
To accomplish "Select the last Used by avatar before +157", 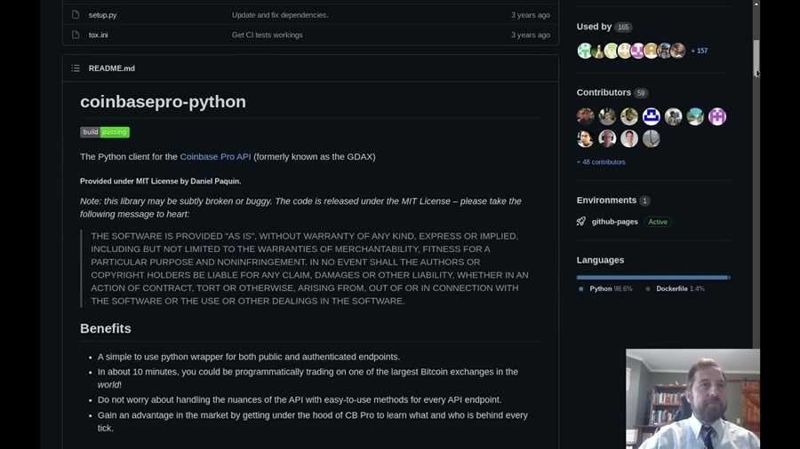I will click(x=677, y=51).
